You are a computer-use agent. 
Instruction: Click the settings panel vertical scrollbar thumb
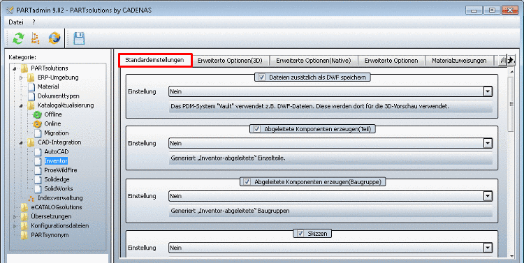[511, 104]
